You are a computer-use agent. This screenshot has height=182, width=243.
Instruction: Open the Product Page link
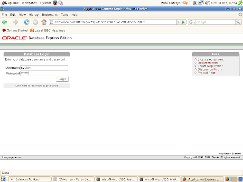coord(206,73)
